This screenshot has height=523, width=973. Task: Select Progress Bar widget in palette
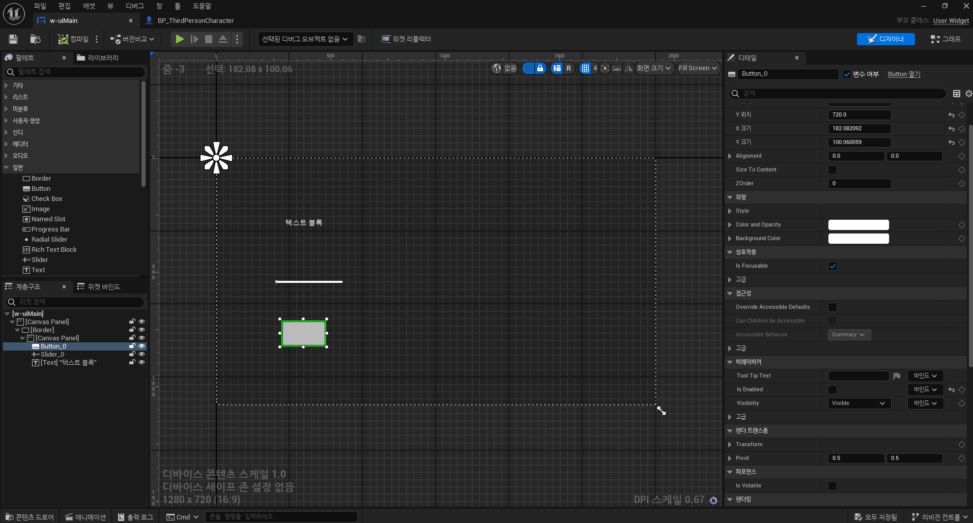coord(46,229)
